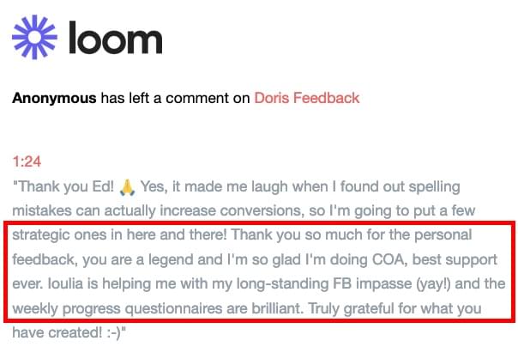This screenshot has height=353, width=518.
Task: Click the word "spelling" in the comment
Action: click(x=432, y=186)
